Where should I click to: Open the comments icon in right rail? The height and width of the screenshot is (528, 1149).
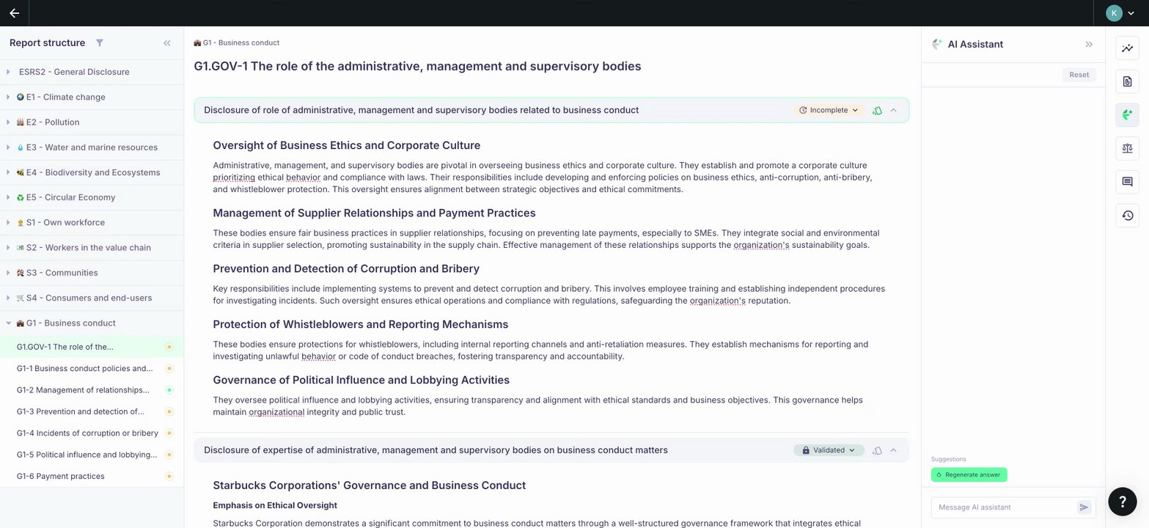(x=1127, y=182)
